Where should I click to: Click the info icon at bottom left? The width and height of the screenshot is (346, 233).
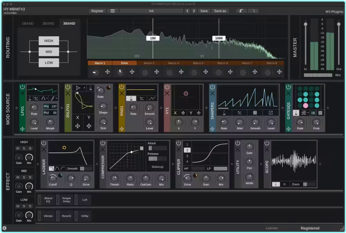click(4, 228)
